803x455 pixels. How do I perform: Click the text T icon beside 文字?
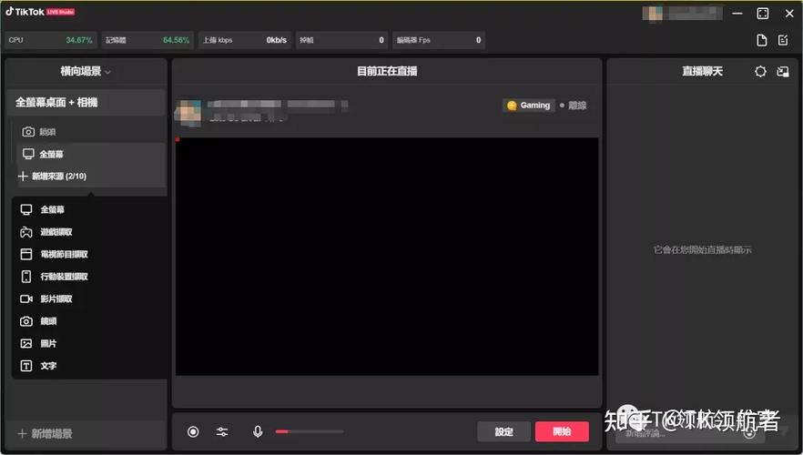click(x=26, y=366)
